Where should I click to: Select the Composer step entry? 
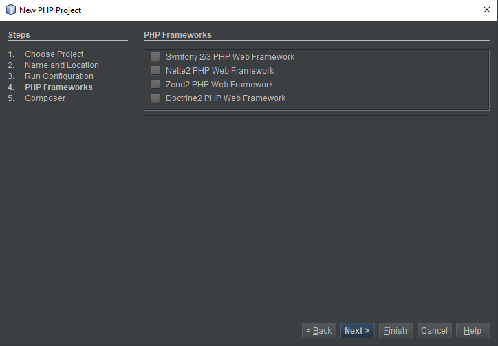coord(45,98)
